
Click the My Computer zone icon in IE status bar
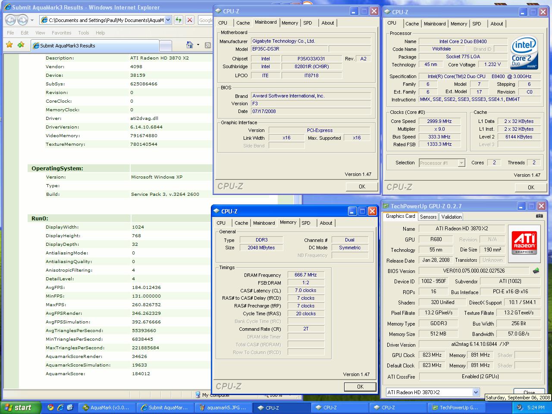click(x=198, y=395)
